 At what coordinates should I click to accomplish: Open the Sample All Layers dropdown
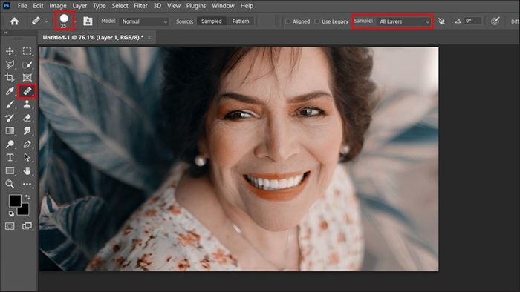[x=403, y=21]
